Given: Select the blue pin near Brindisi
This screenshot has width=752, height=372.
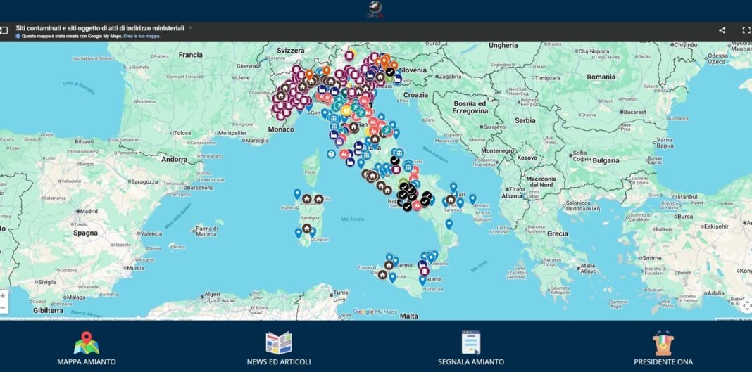Looking at the screenshot, I should [x=472, y=198].
